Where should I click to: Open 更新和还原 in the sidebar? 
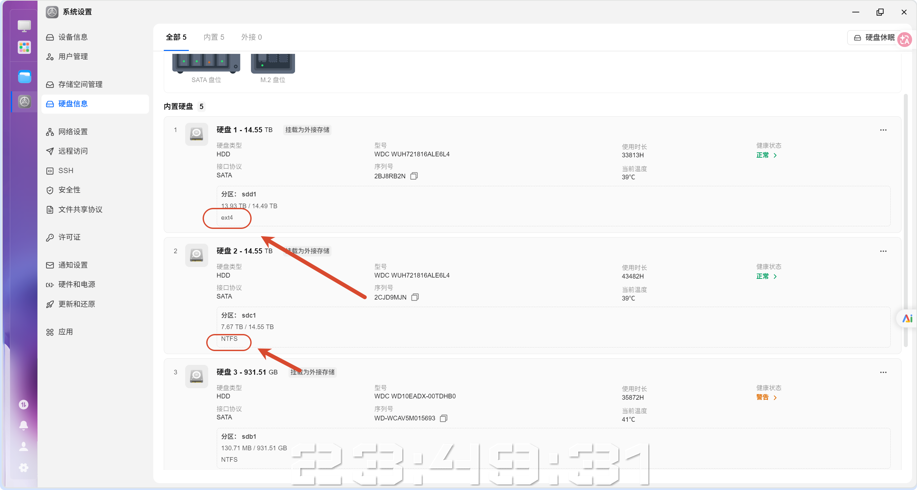tap(95, 304)
